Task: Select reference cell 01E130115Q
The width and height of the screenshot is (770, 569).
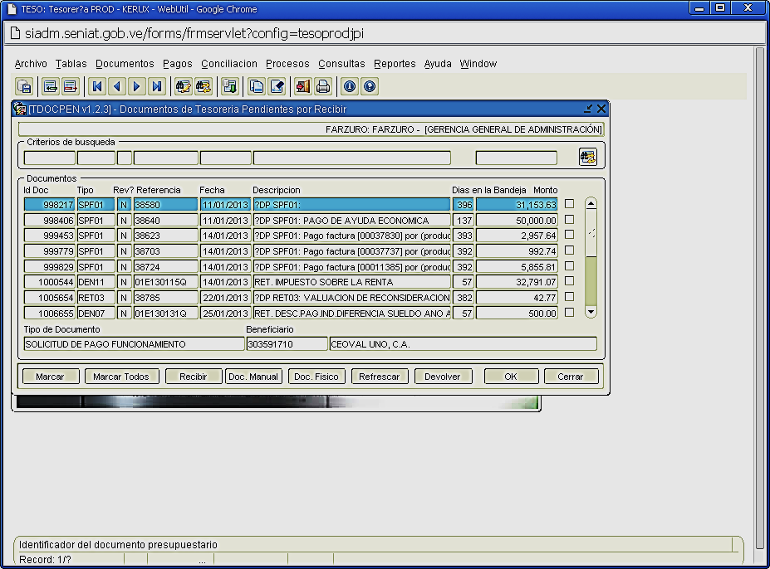Action: [x=166, y=282]
